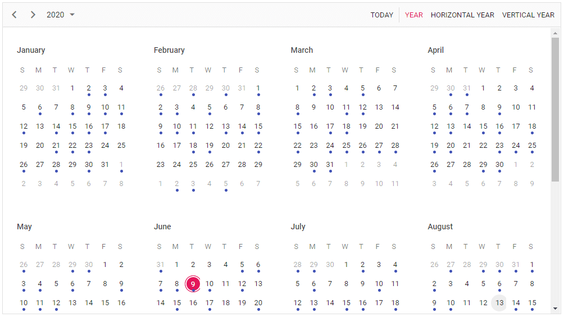Screen dimensions: 564x317
Task: Go to the next year arrow
Action: point(33,15)
